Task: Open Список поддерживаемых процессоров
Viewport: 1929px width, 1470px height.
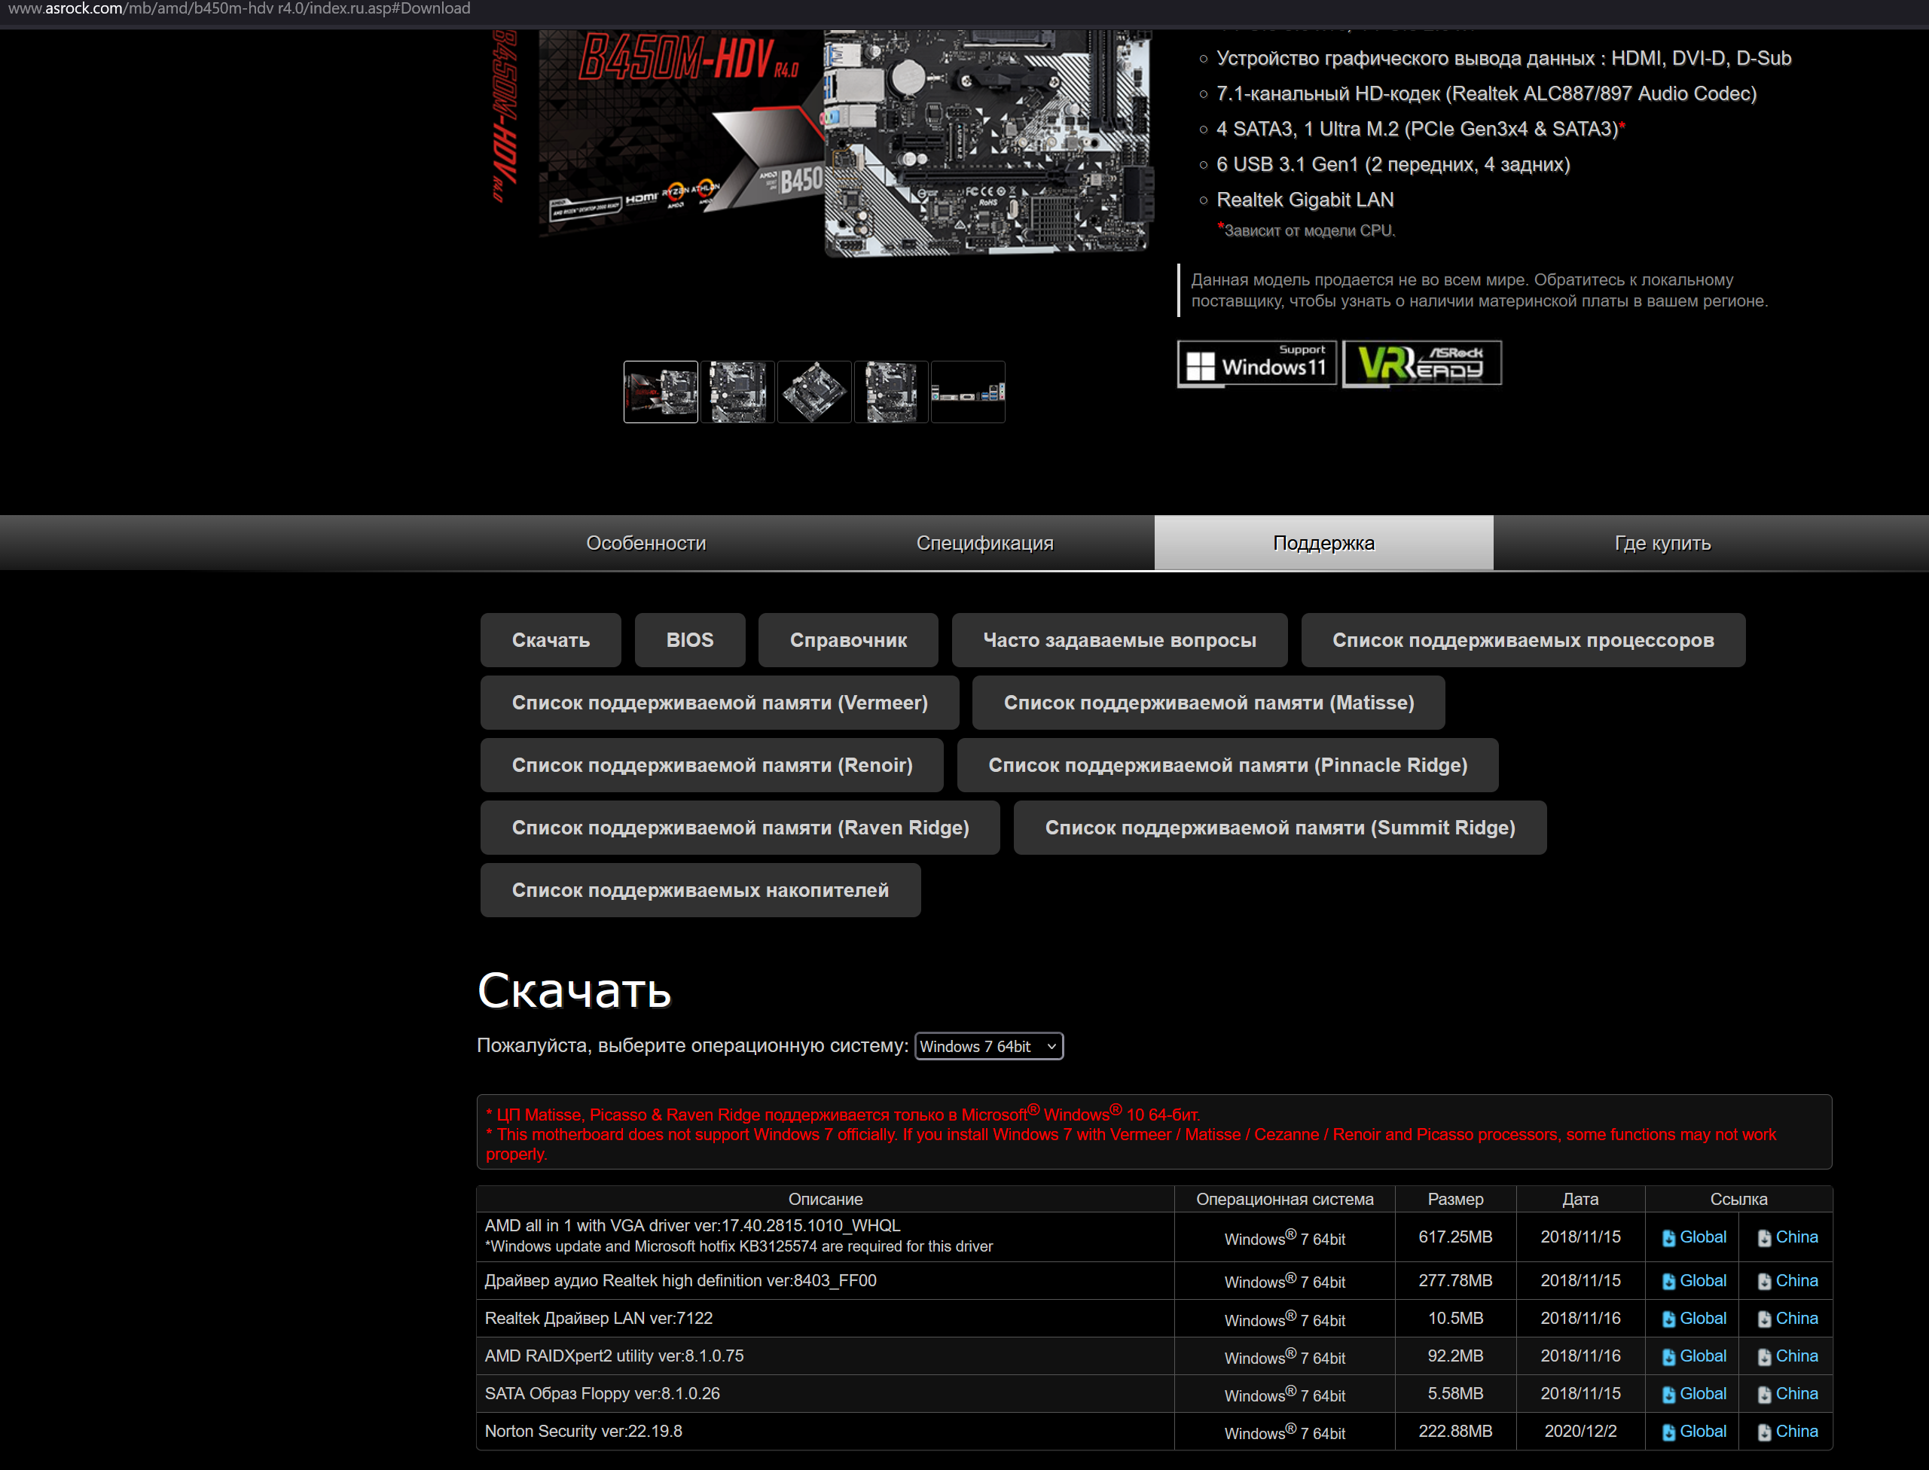Action: (x=1523, y=641)
